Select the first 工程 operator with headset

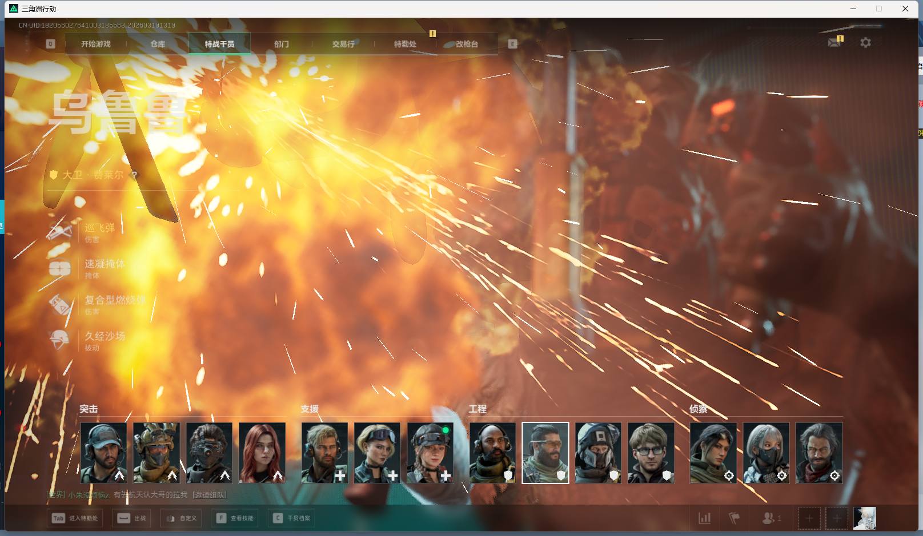492,453
